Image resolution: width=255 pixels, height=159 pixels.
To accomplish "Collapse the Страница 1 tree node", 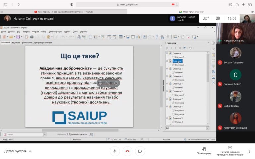I will [x=167, y=53].
